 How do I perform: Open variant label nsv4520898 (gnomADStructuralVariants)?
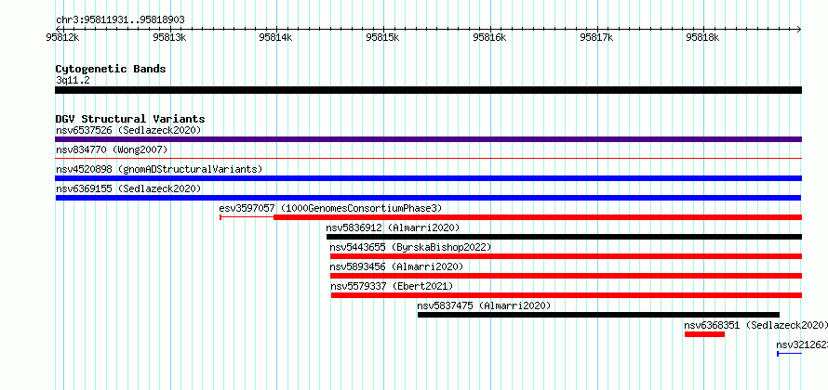159,169
